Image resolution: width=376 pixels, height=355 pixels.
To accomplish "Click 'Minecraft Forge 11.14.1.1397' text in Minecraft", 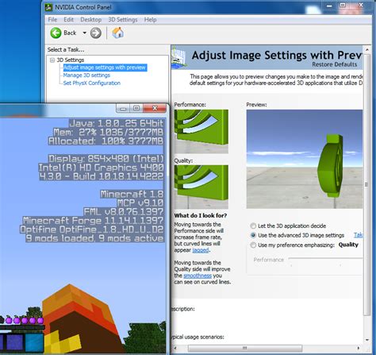I will point(93,221).
